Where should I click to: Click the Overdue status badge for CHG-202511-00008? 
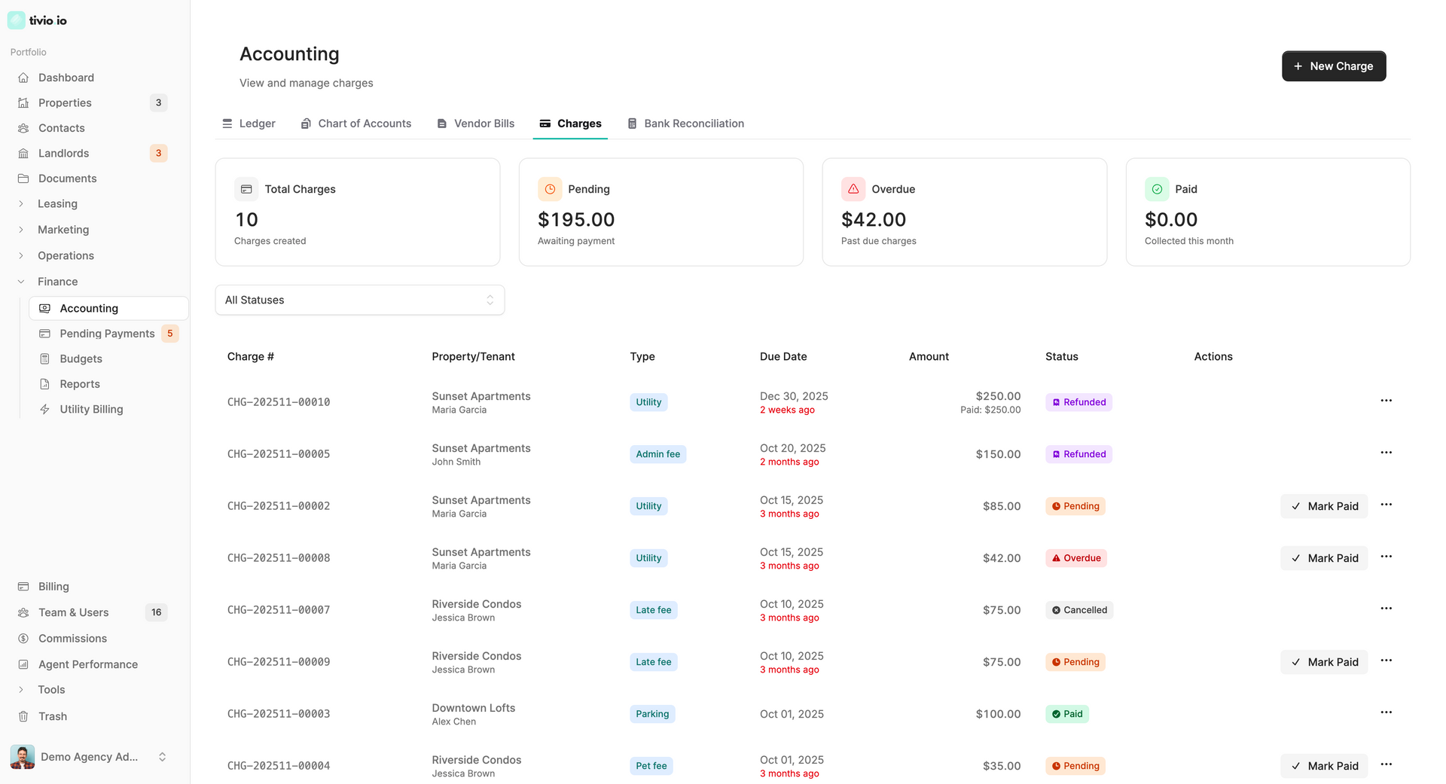(x=1076, y=558)
